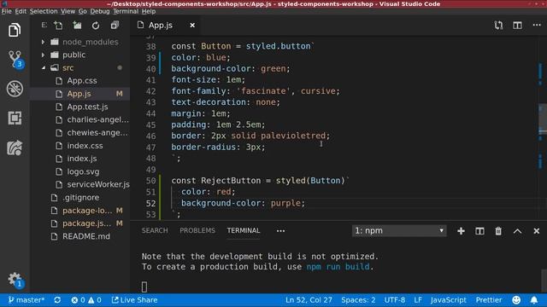Switch to the PROBLEMS panel tab
Screen dimensions: 547x307
(x=197, y=230)
